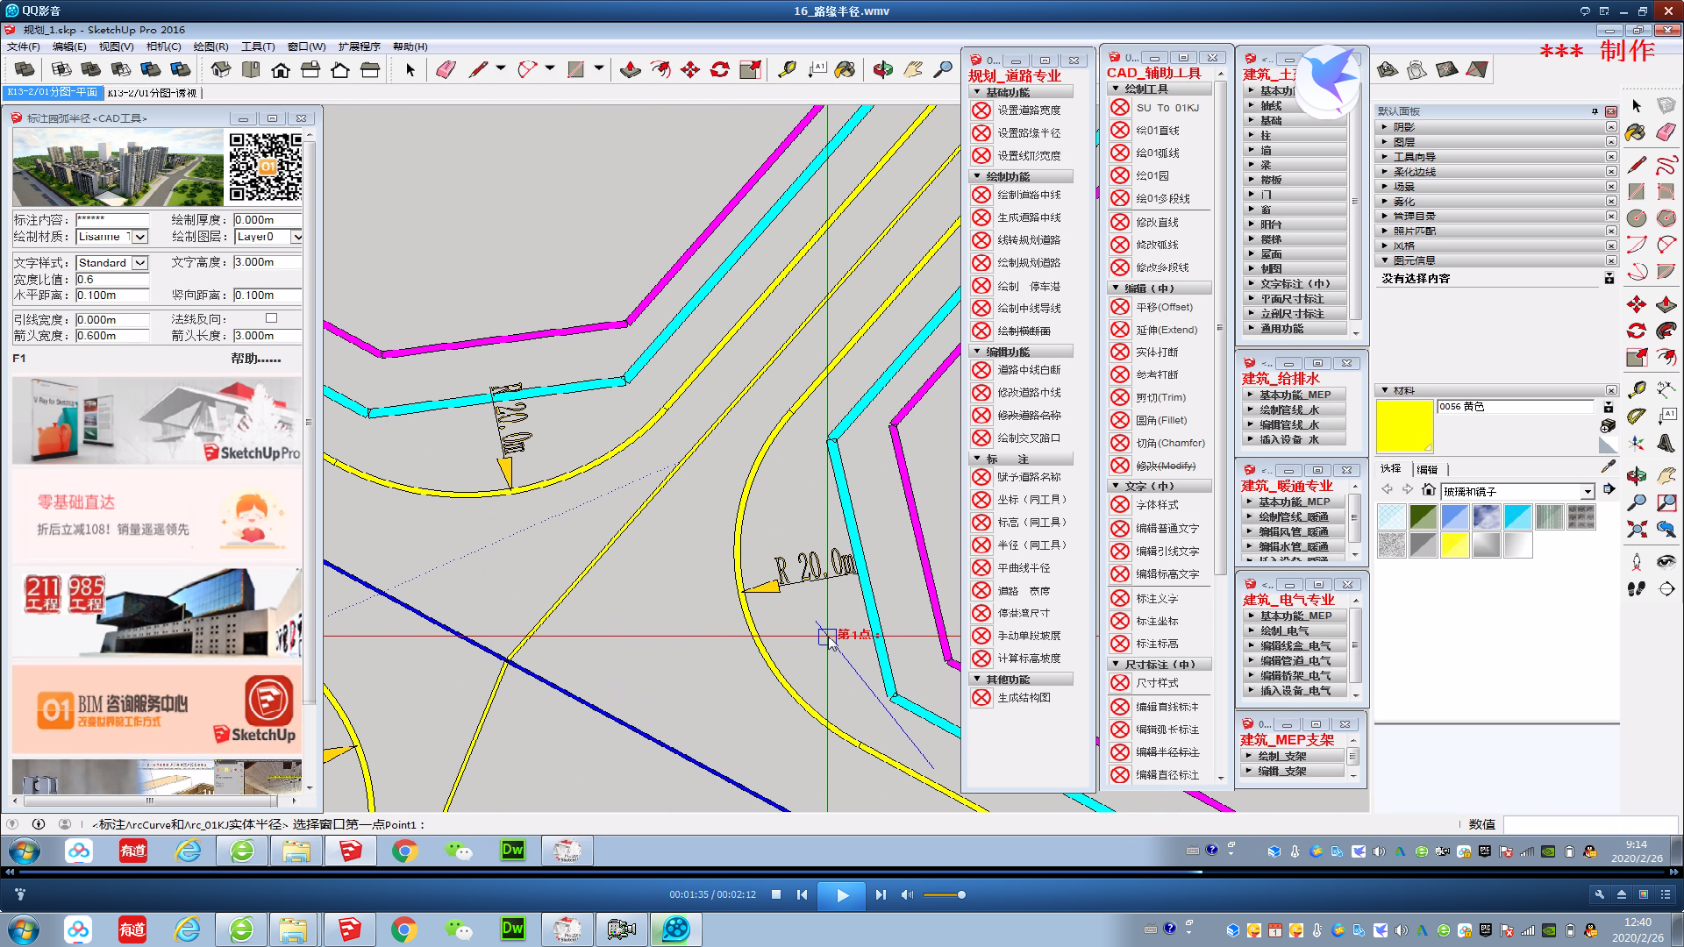Open the 工具(T) menu
The height and width of the screenshot is (947, 1684).
coord(258,46)
